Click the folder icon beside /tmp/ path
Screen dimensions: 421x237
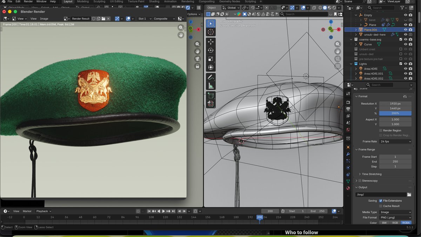[409, 195]
